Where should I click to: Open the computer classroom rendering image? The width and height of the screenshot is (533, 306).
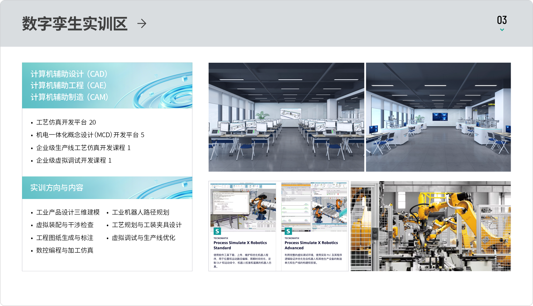(286, 117)
